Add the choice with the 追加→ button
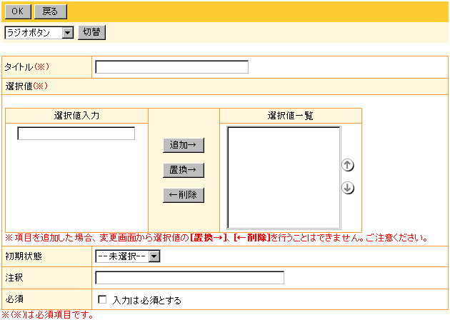This screenshot has height=320, width=450. 184,145
